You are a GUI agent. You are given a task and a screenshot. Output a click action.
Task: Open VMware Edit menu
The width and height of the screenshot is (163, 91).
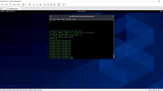click(x=2, y=5)
